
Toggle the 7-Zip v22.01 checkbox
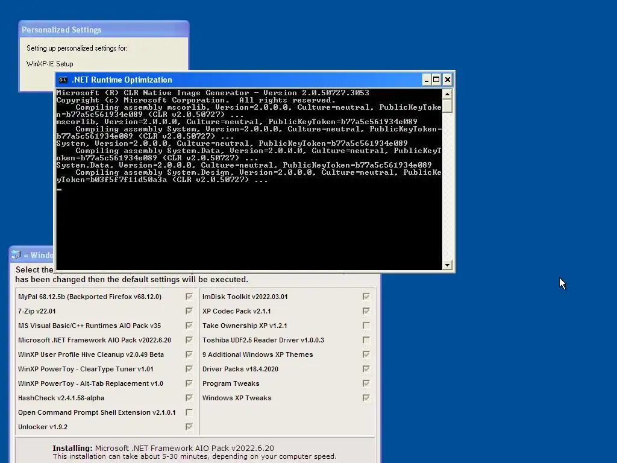click(189, 311)
